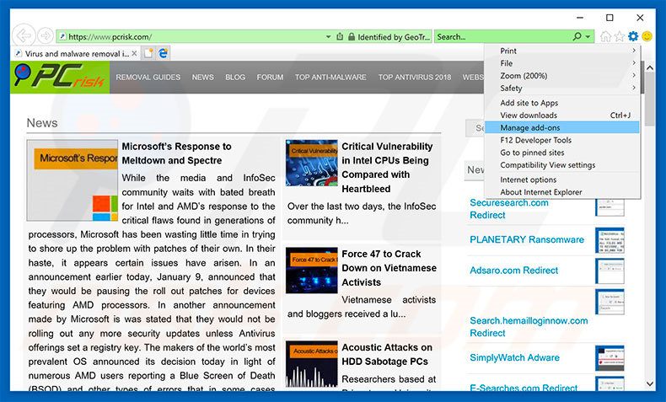Expand the address bar dropdown arrow
The height and width of the screenshot is (402, 666).
[329, 37]
